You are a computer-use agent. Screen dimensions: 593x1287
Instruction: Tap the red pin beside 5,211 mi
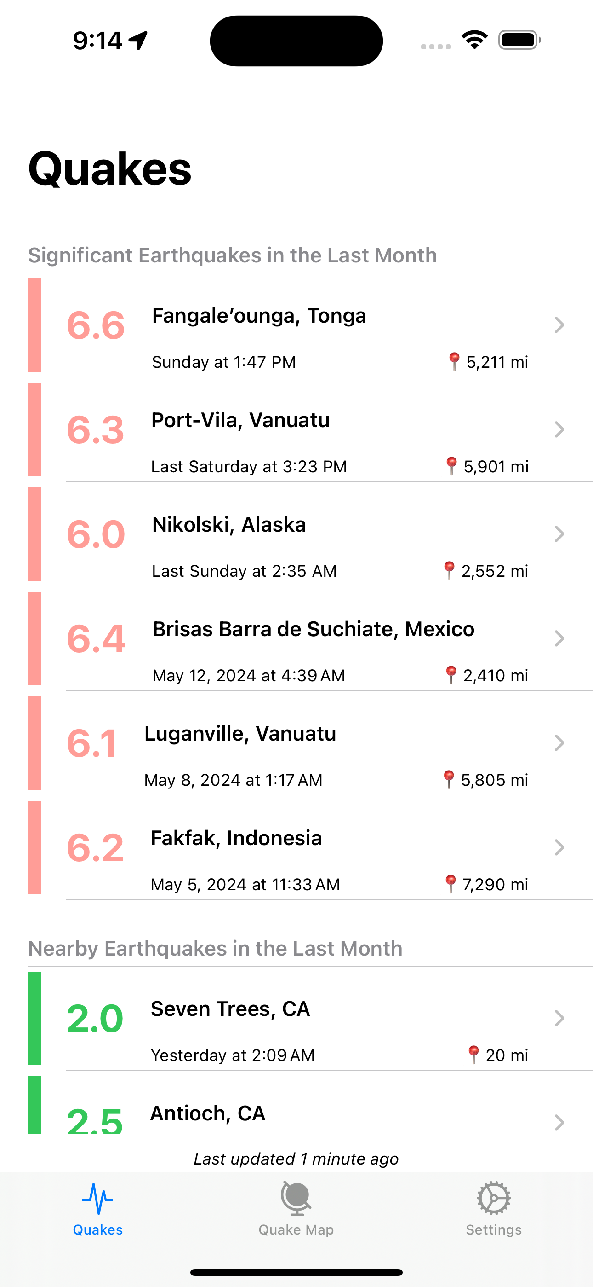(x=454, y=361)
